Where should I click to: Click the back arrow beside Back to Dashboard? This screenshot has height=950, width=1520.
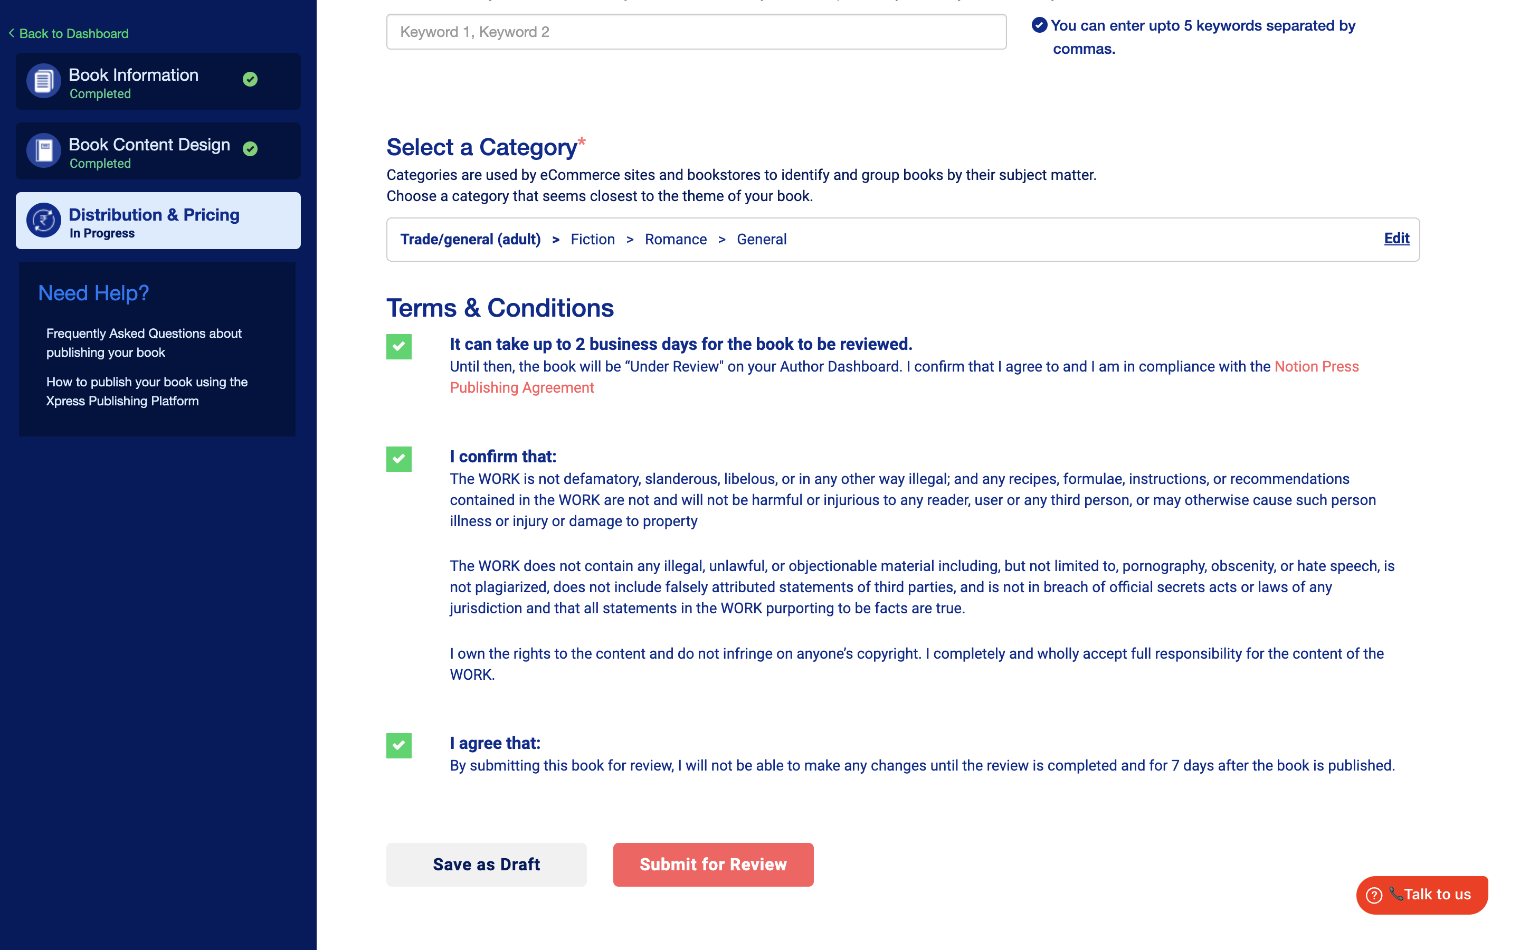click(x=11, y=33)
